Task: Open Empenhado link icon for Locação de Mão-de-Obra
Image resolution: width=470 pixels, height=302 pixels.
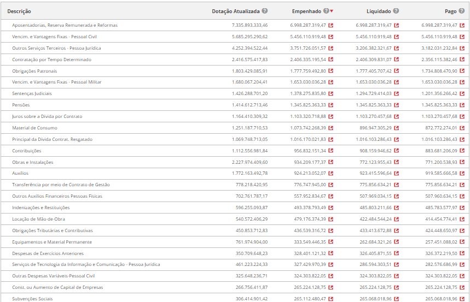Action: [330, 219]
